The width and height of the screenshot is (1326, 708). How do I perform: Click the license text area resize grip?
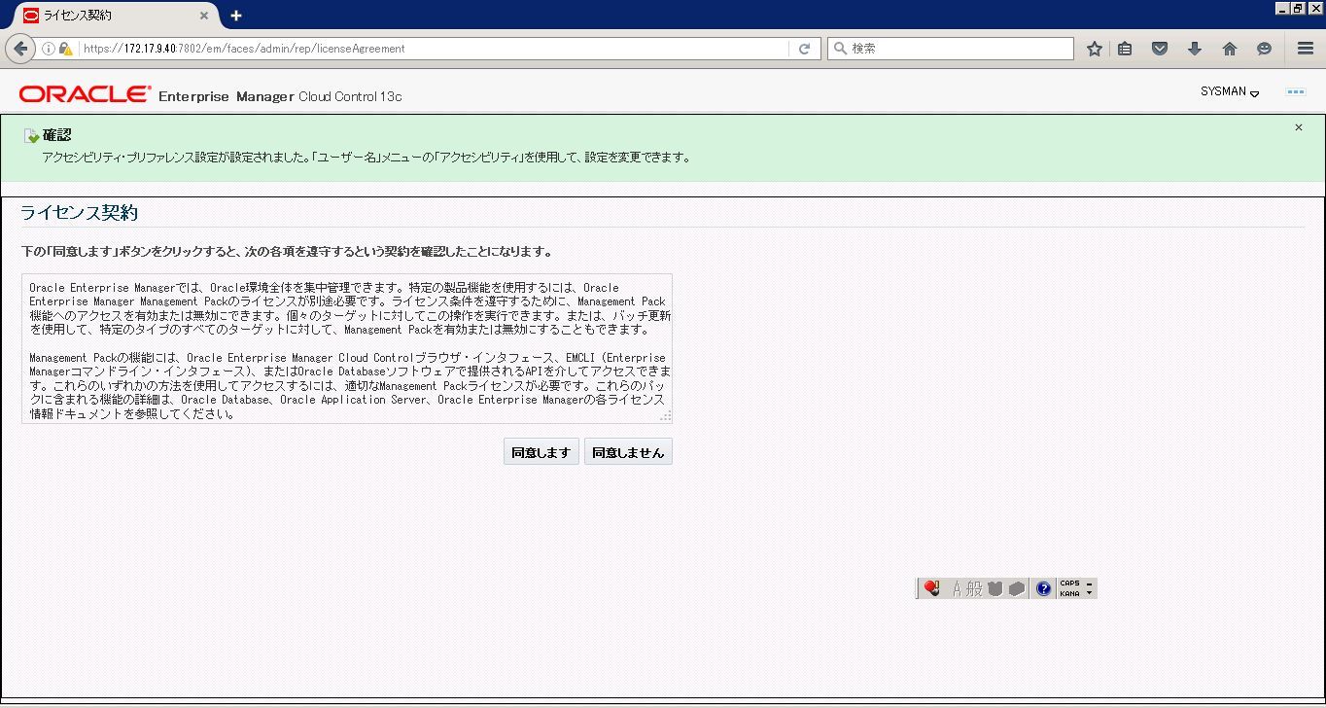666,416
